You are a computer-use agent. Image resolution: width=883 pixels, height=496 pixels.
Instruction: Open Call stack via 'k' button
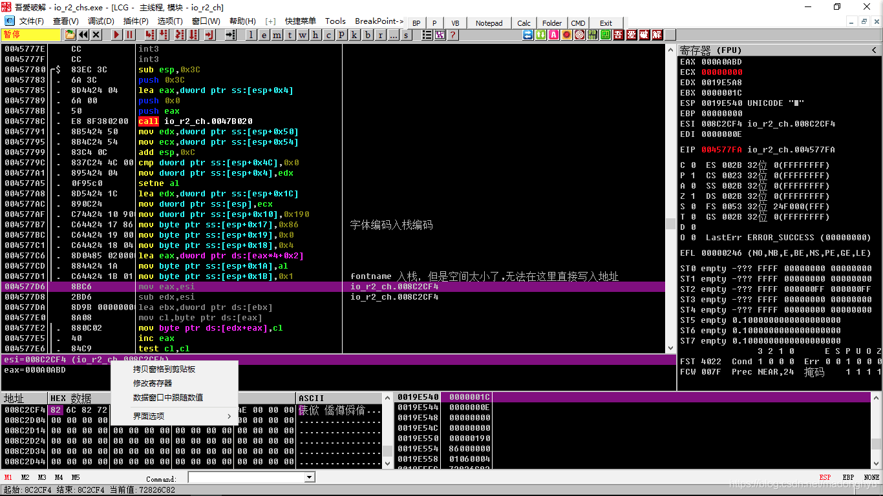coord(354,35)
